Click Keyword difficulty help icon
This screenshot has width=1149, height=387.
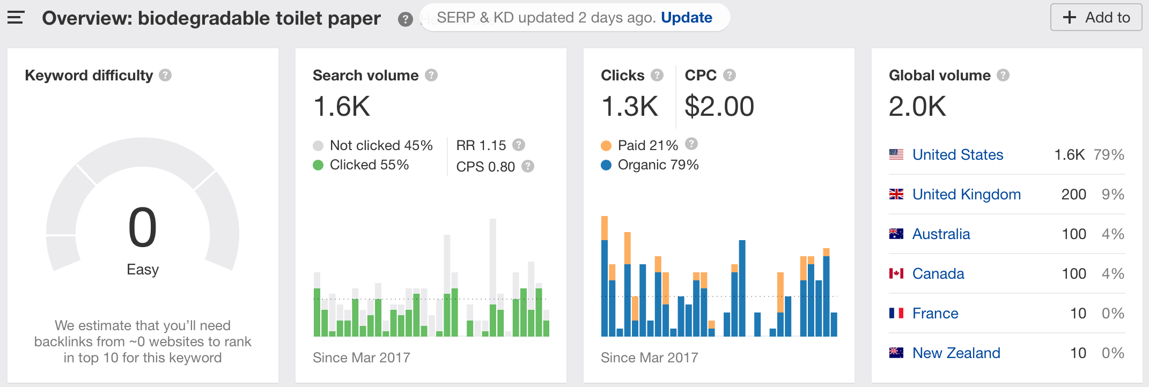(x=165, y=75)
